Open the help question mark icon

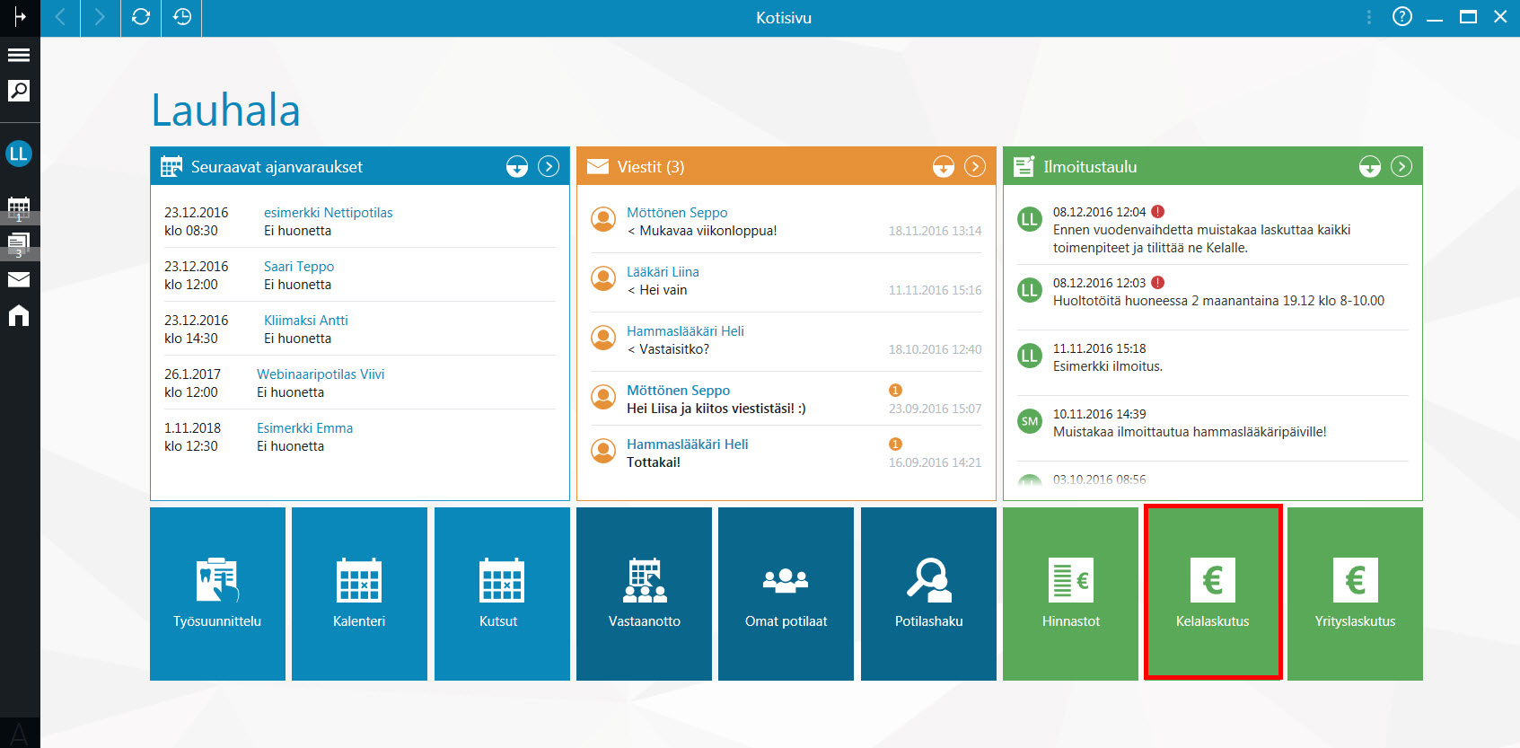[1402, 17]
